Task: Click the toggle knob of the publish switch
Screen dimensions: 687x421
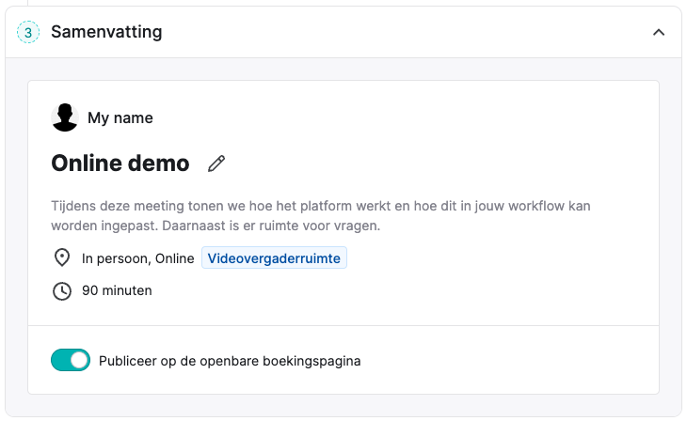Action: 79,360
